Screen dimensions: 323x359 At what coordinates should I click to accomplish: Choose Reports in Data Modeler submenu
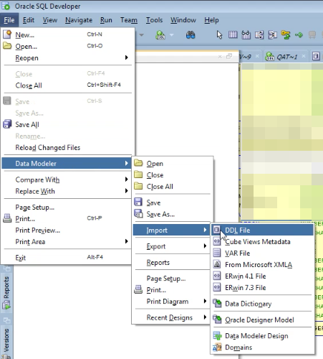(172, 262)
